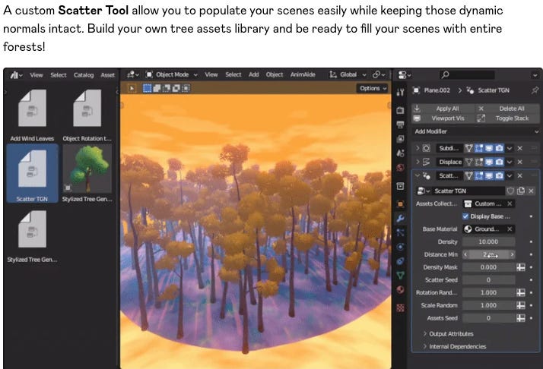Open the Material properties sphere icon
The image size is (543, 369).
(400, 290)
